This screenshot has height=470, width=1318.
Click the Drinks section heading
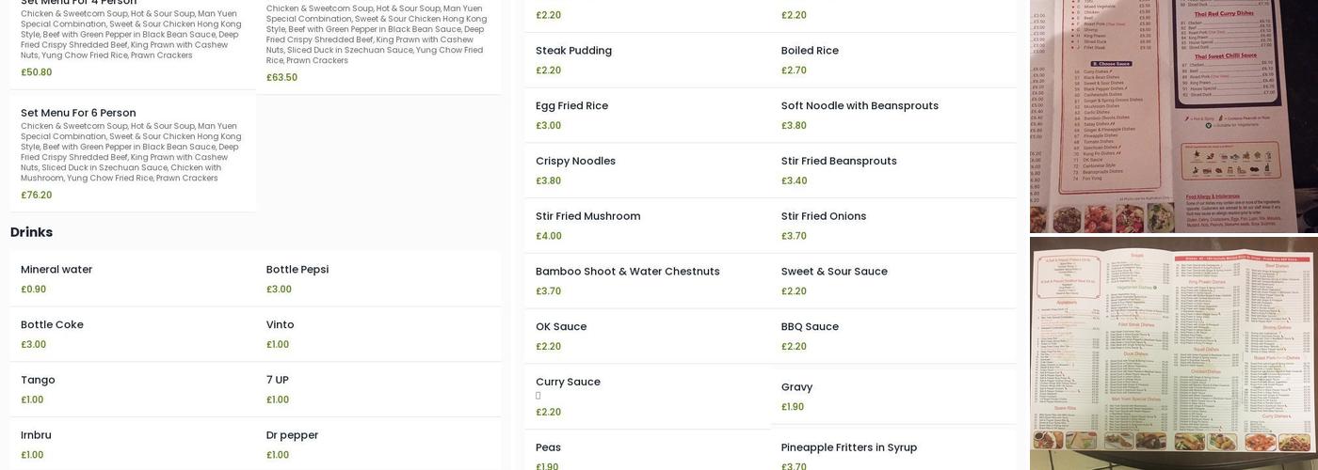tap(31, 232)
